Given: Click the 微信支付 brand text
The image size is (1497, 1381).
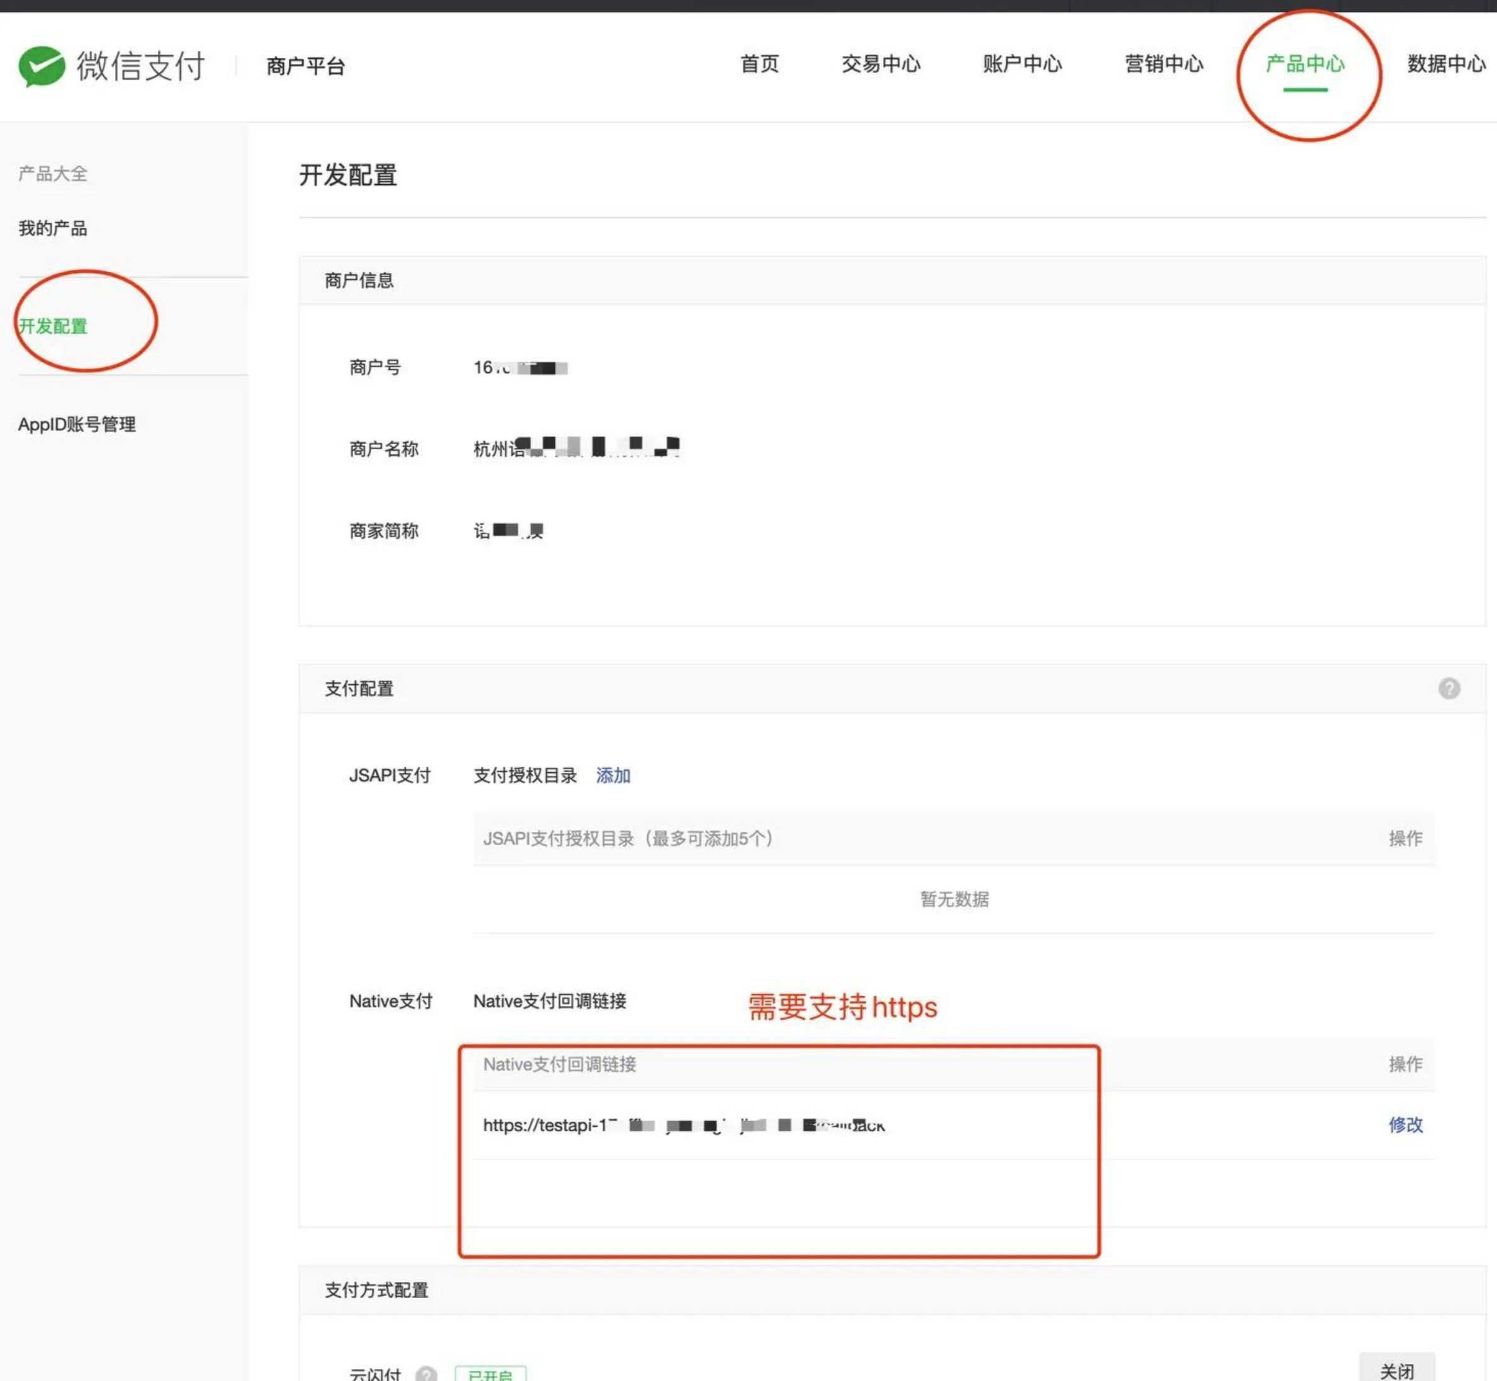Looking at the screenshot, I should click(140, 66).
